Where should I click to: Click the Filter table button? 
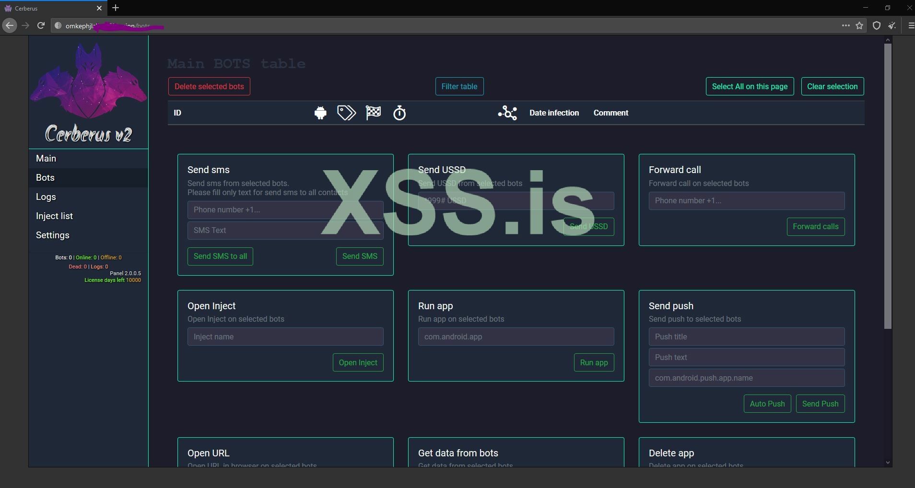459,87
